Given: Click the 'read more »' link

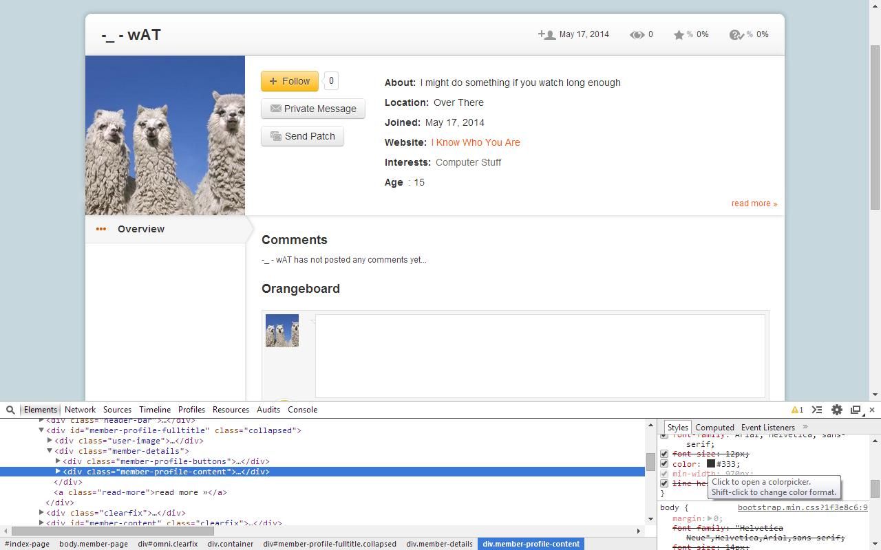Looking at the screenshot, I should 754,203.
